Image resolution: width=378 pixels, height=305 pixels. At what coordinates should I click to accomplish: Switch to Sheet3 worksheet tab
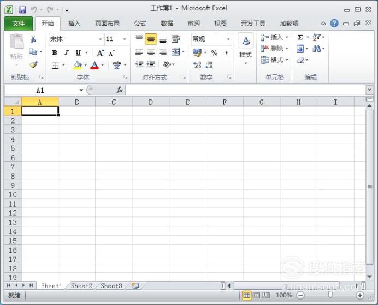111,286
